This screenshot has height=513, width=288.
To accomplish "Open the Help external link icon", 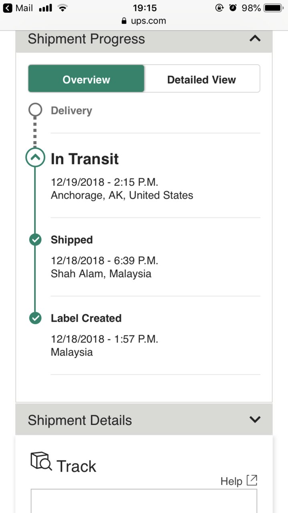I will (x=252, y=480).
